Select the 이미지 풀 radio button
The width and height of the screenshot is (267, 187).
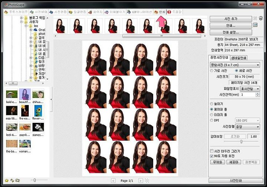tap(211, 115)
